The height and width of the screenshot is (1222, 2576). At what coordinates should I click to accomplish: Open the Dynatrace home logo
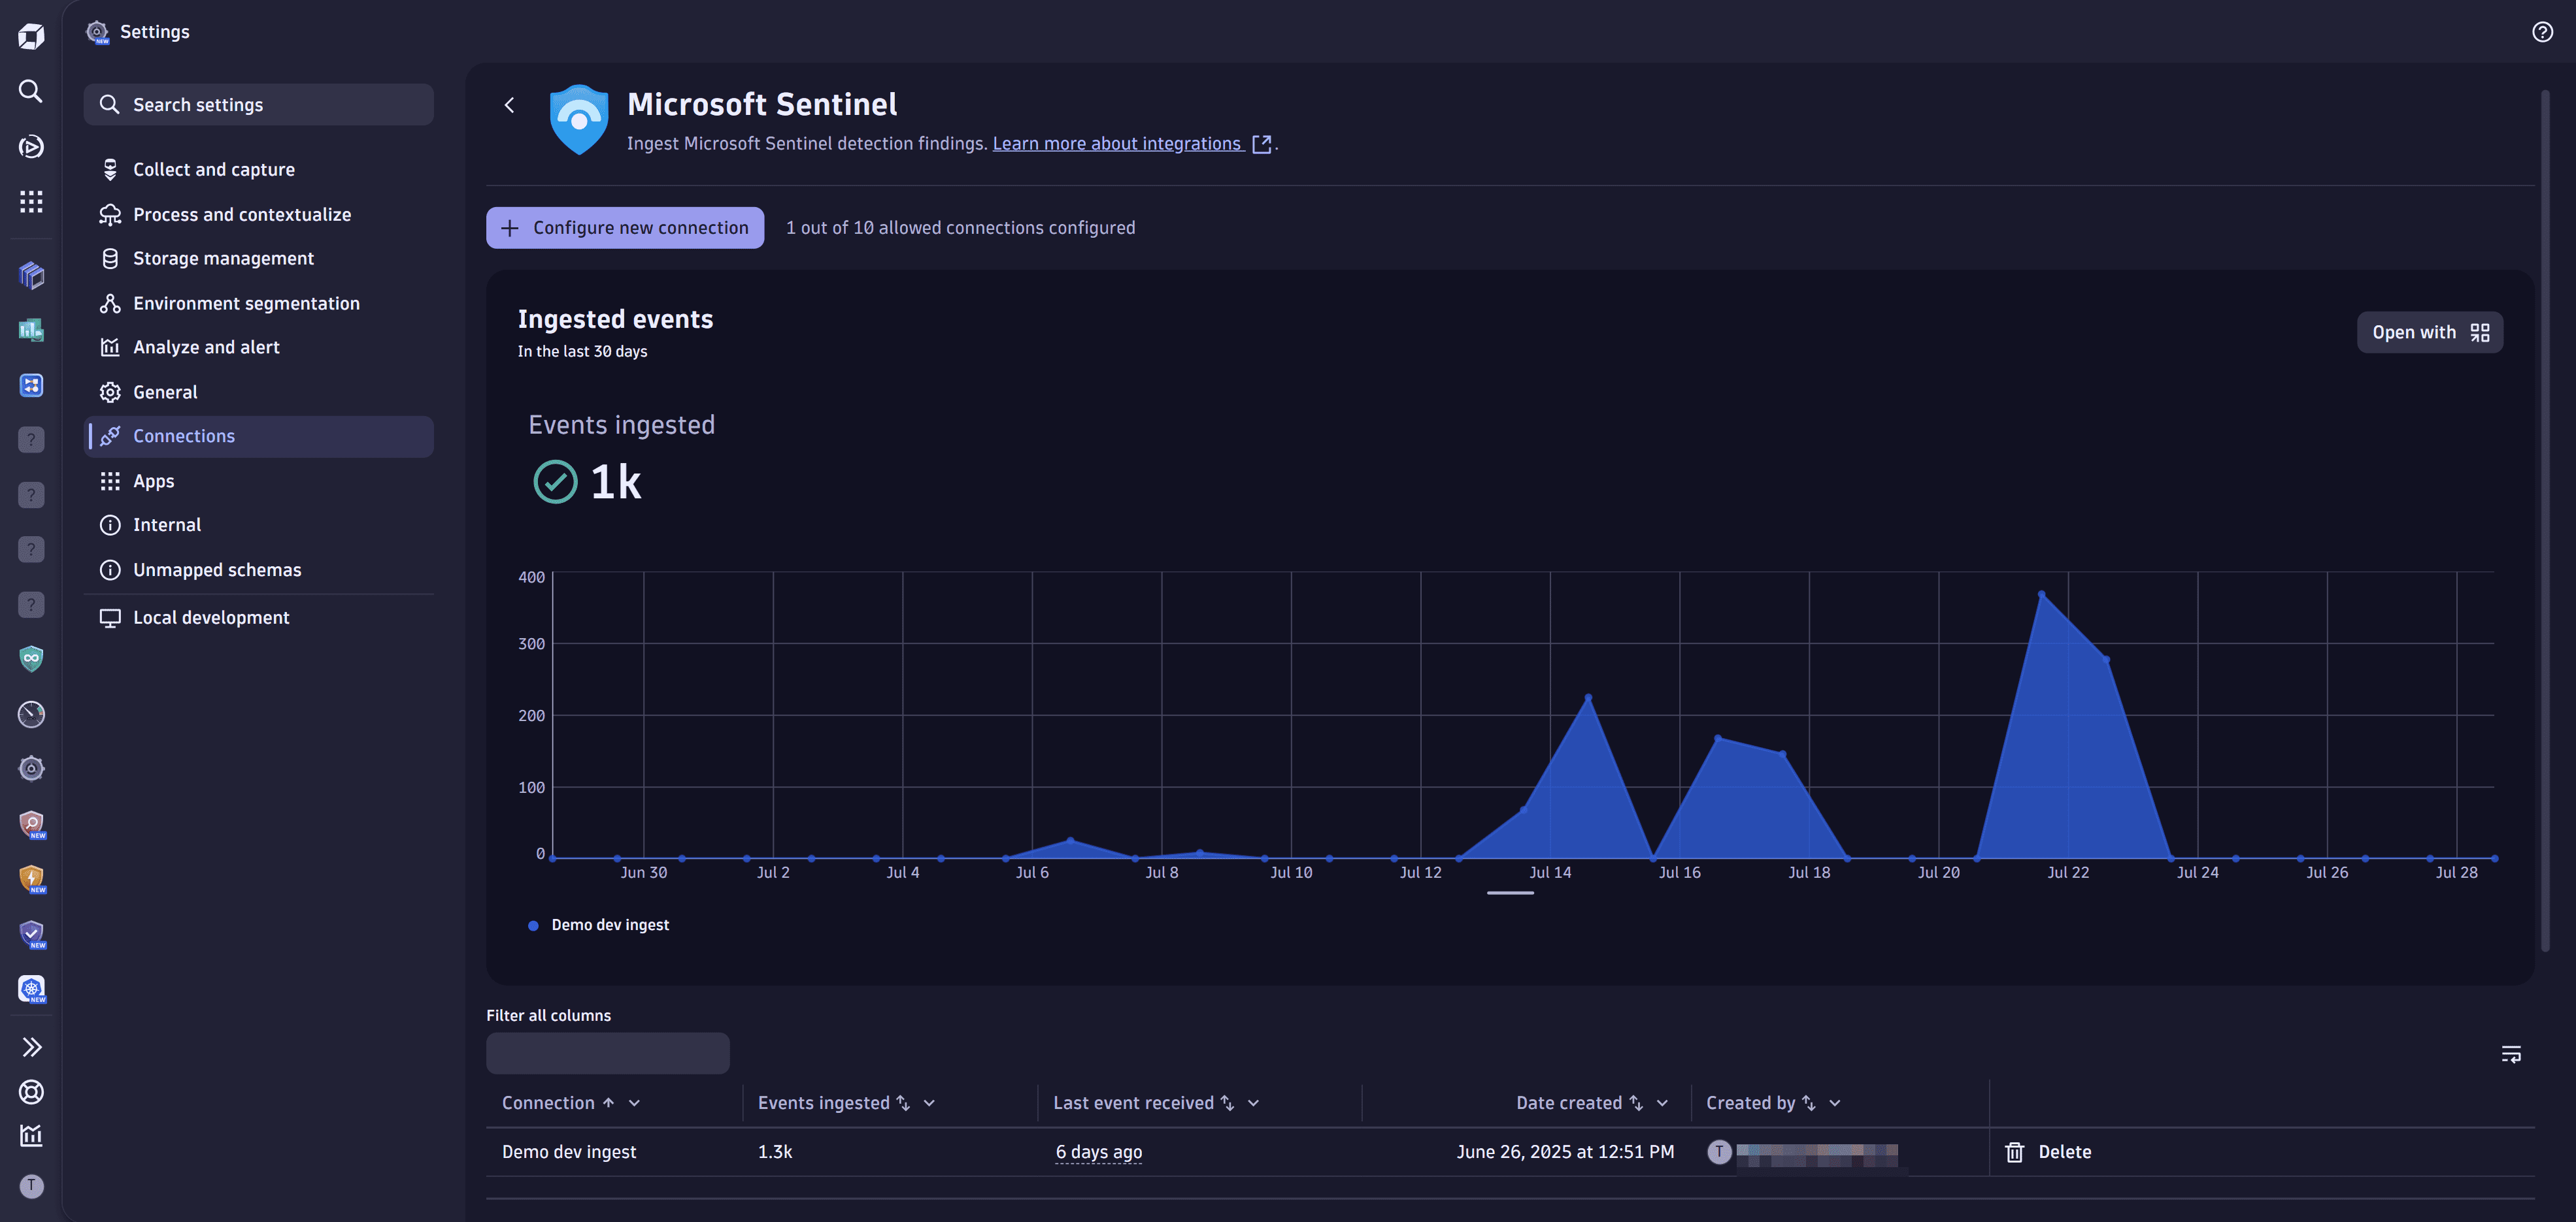[31, 36]
